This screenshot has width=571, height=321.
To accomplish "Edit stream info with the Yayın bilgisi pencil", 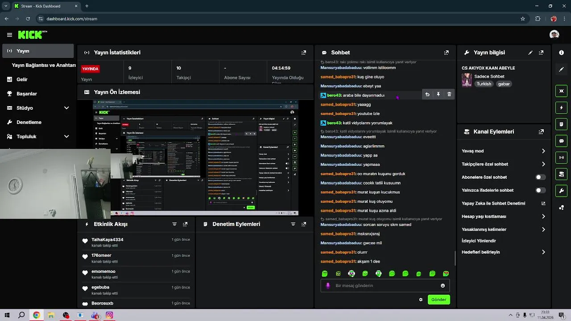I will pos(530,53).
